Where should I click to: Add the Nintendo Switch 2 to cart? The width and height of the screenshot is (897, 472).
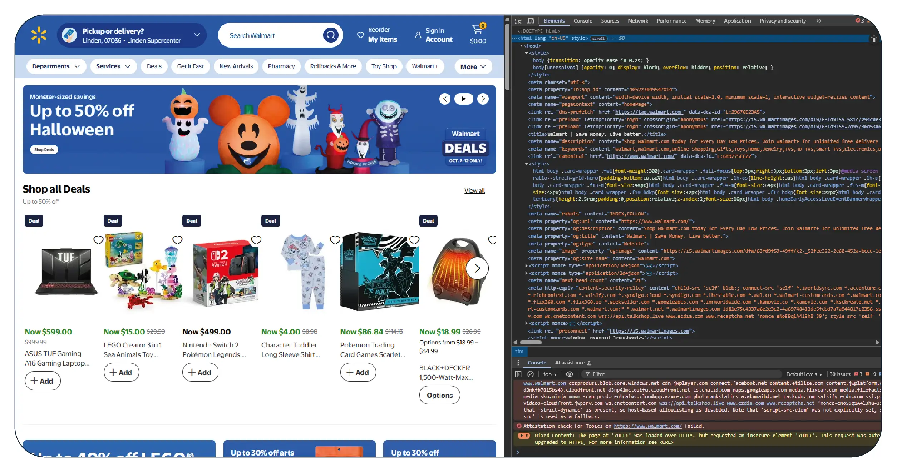[200, 372]
